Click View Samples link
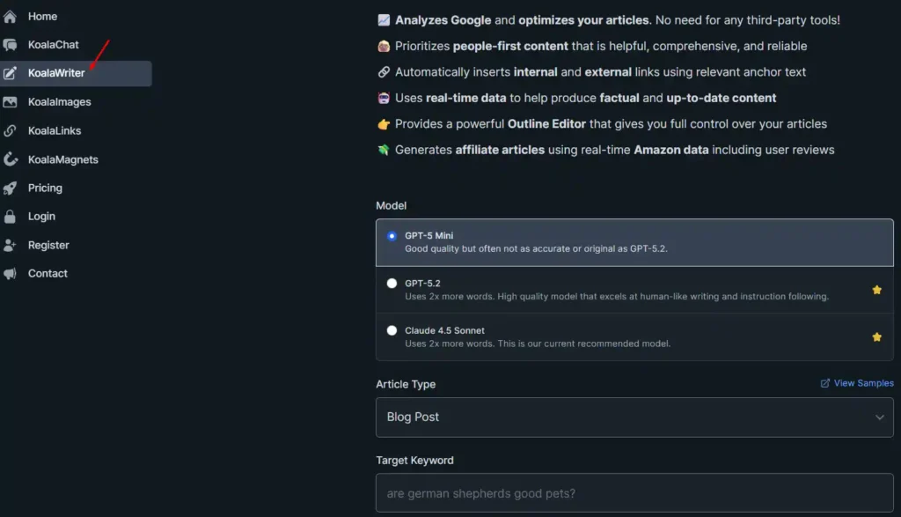This screenshot has width=901, height=517. coord(856,382)
